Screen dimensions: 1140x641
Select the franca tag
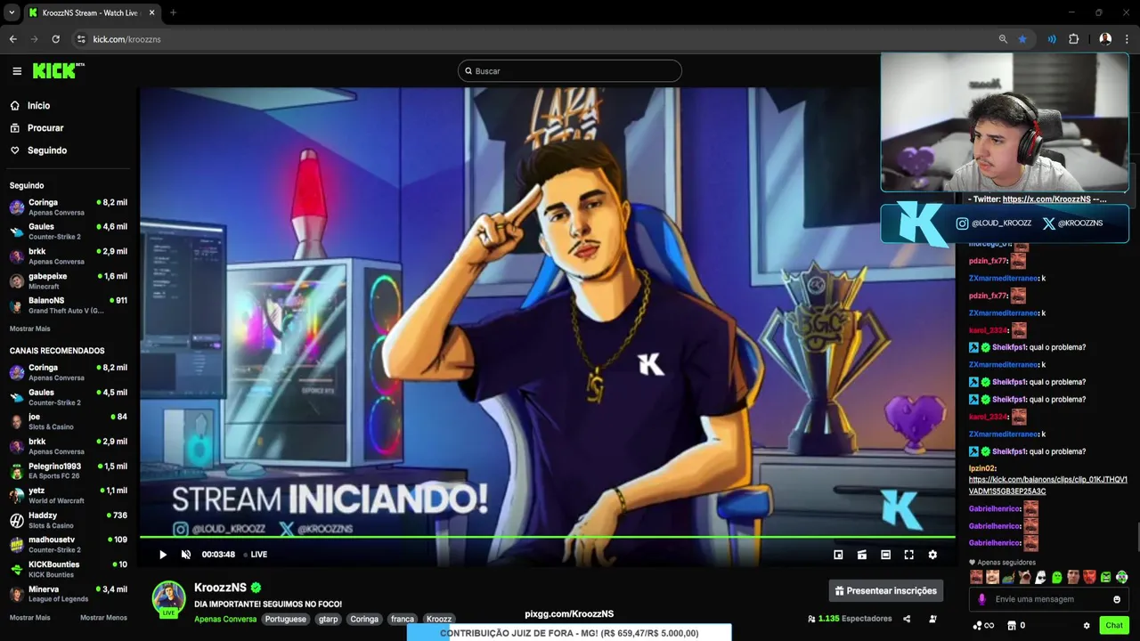click(x=403, y=619)
